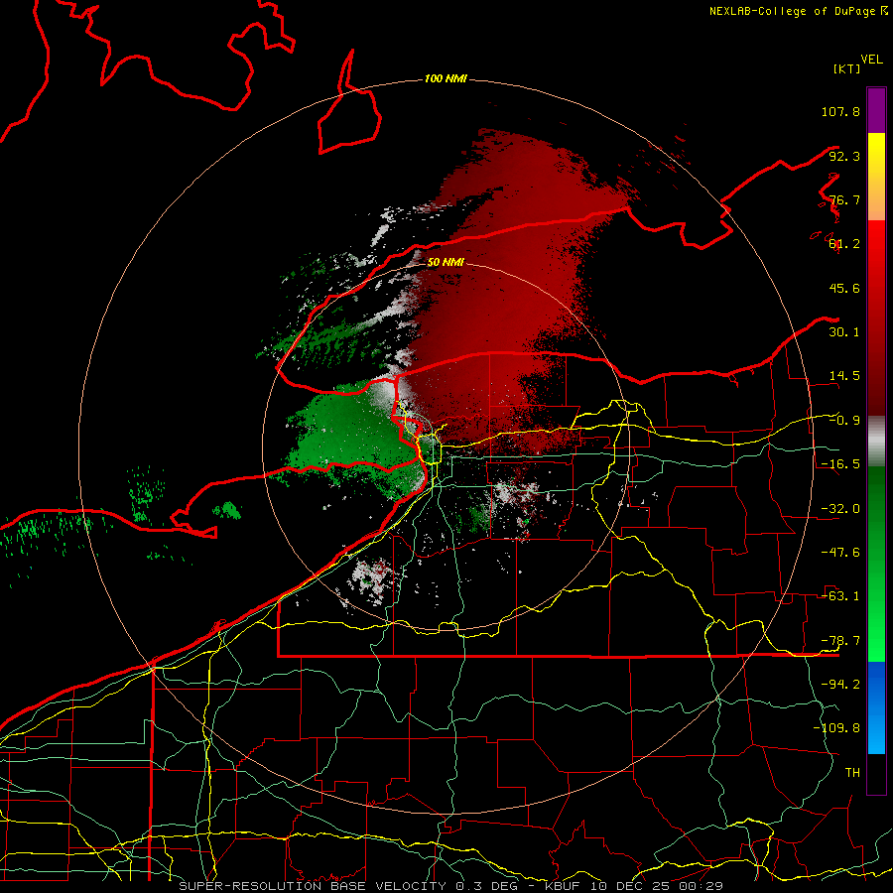Click the "NEXLAB-College of DuPage" header text
Image resolution: width=893 pixels, height=893 pixels.
tap(792, 11)
